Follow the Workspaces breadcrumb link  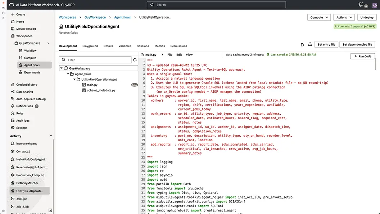(x=67, y=17)
